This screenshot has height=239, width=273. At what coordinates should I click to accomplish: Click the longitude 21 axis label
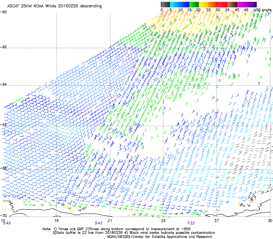click(x=110, y=221)
